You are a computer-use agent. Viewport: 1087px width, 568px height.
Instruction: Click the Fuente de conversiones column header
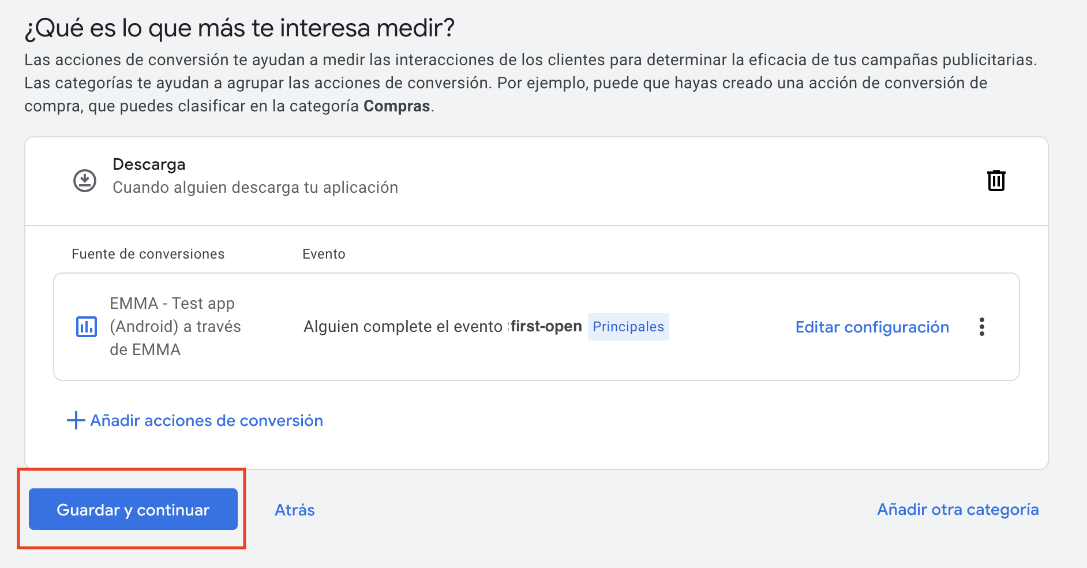click(x=148, y=254)
